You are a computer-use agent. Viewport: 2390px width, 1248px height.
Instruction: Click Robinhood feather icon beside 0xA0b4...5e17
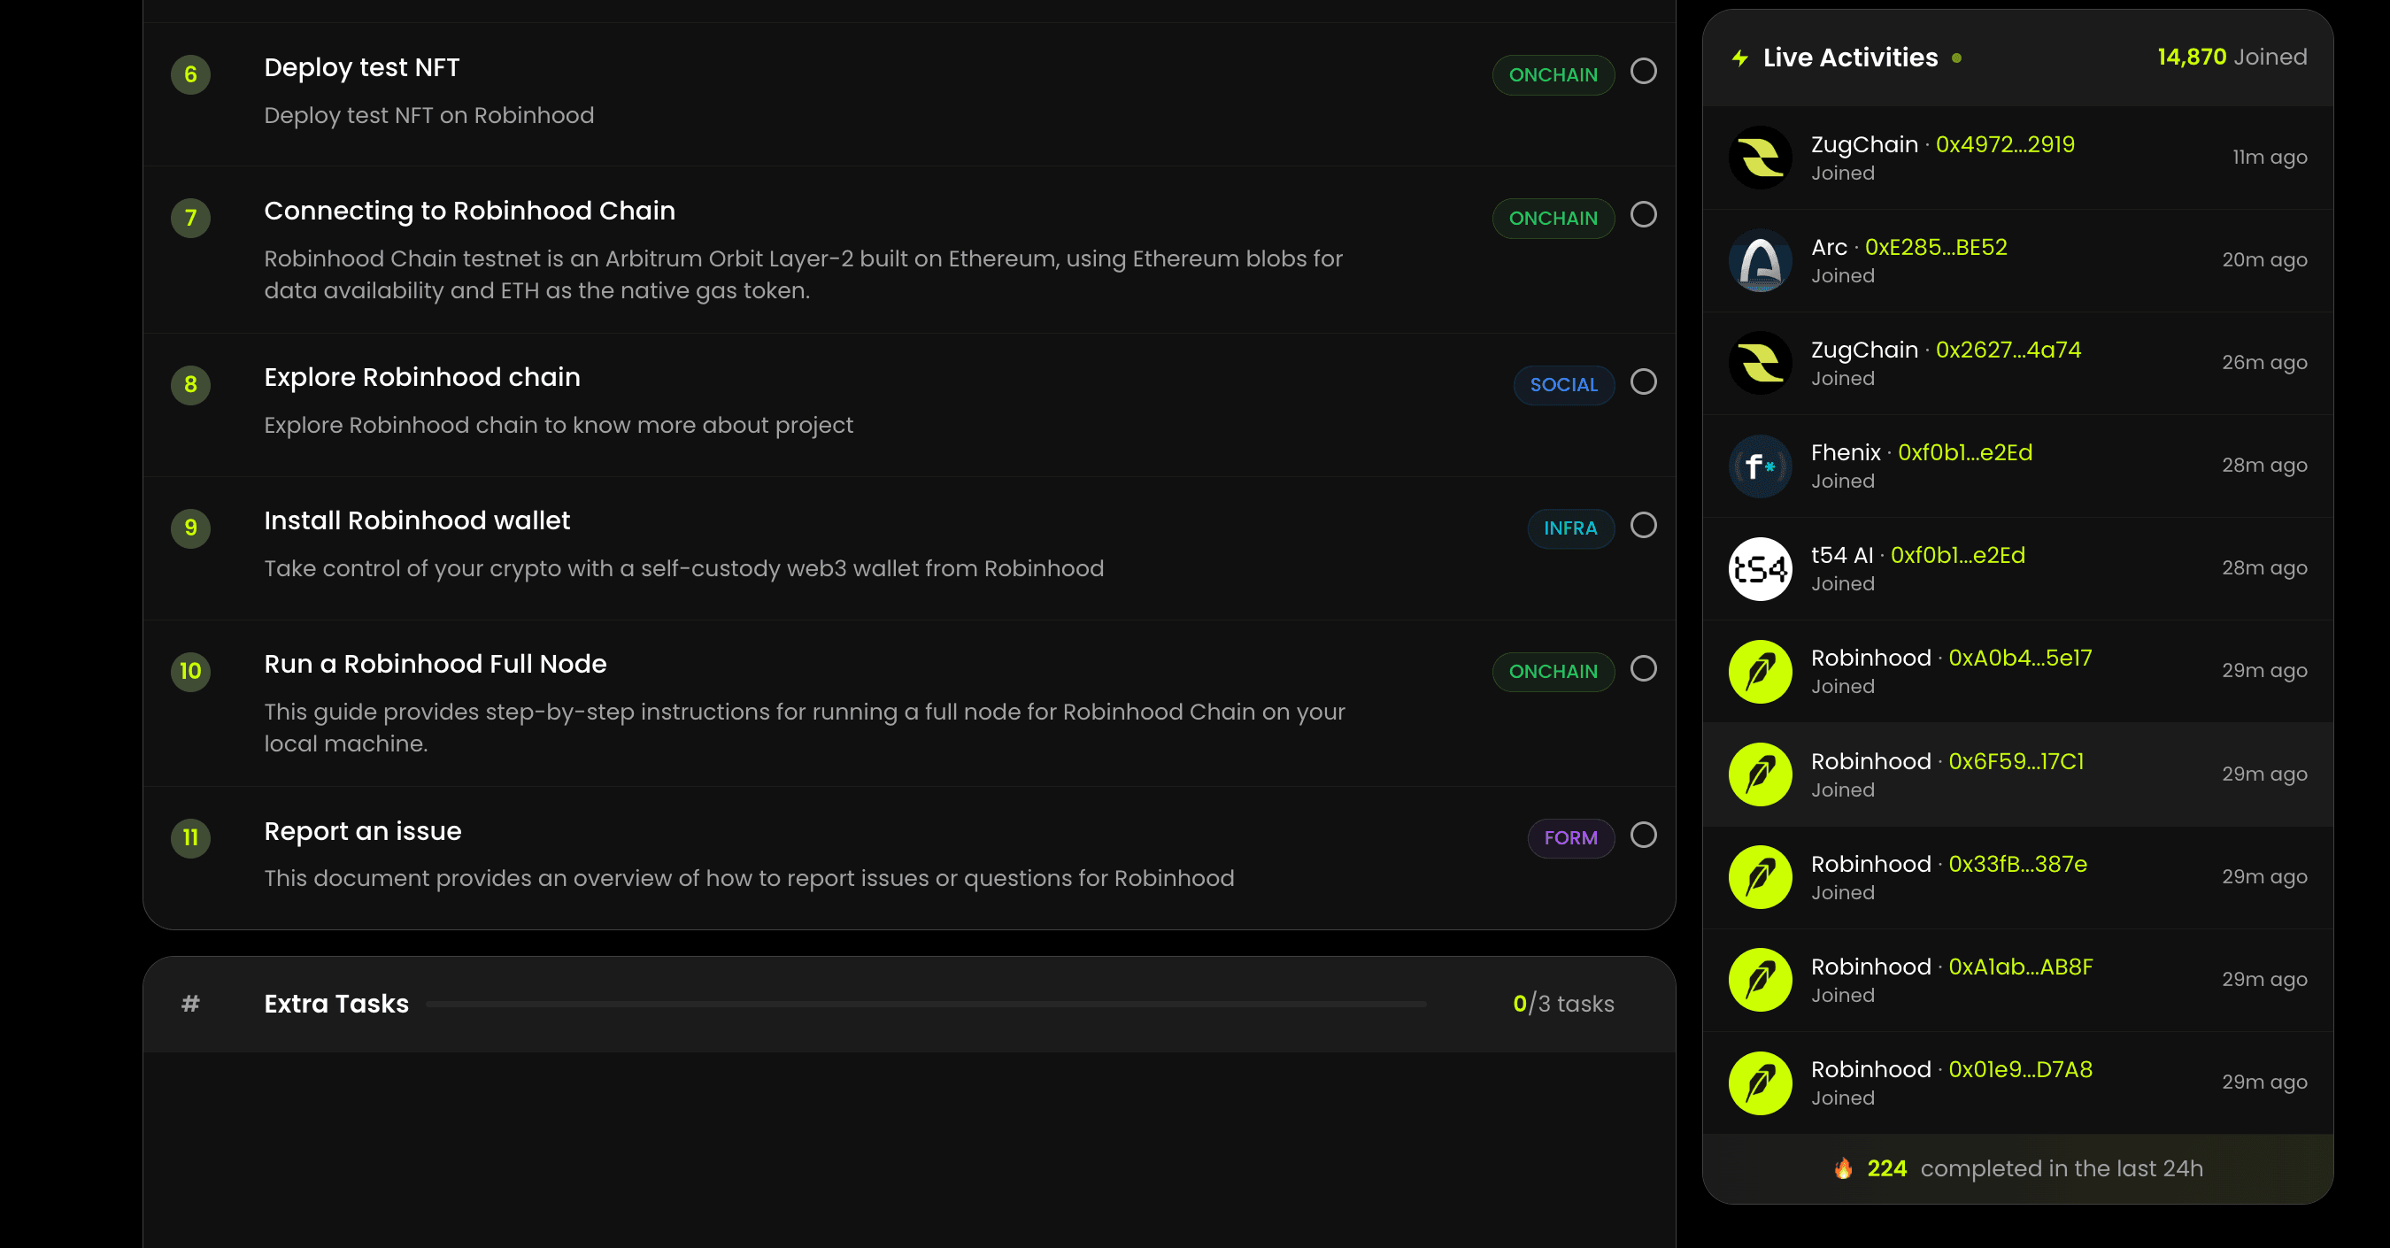click(x=1759, y=672)
